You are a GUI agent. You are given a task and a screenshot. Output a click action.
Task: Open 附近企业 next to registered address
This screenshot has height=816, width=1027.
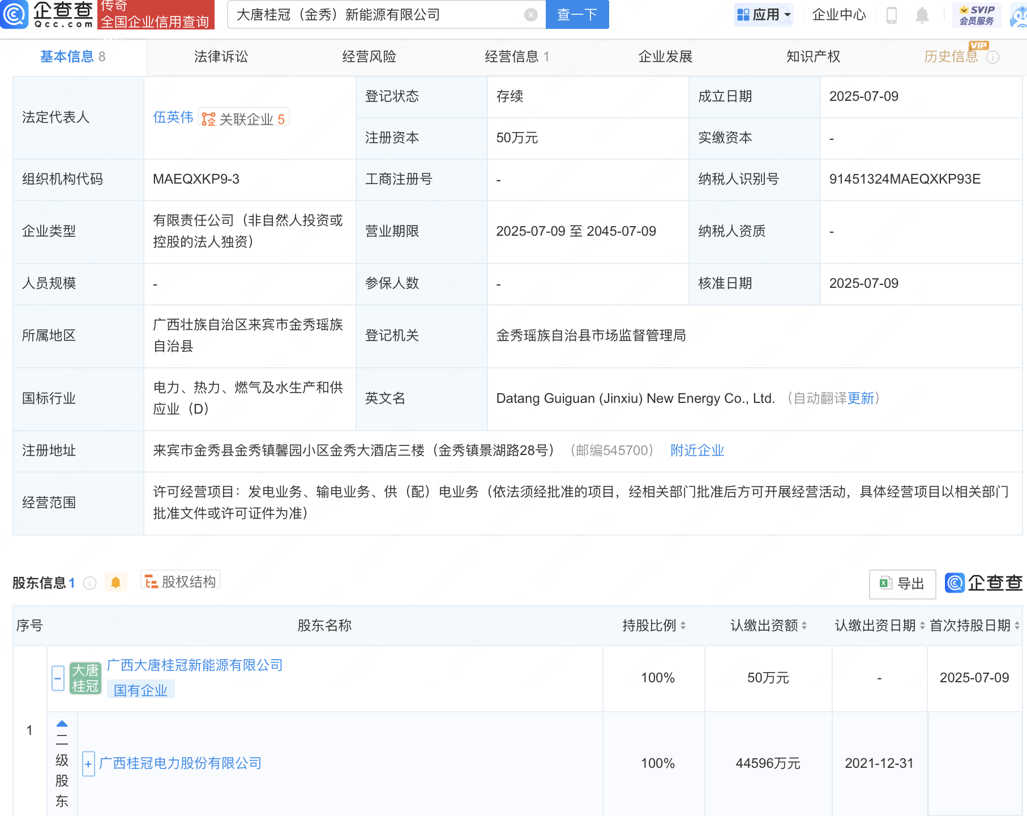(x=697, y=450)
